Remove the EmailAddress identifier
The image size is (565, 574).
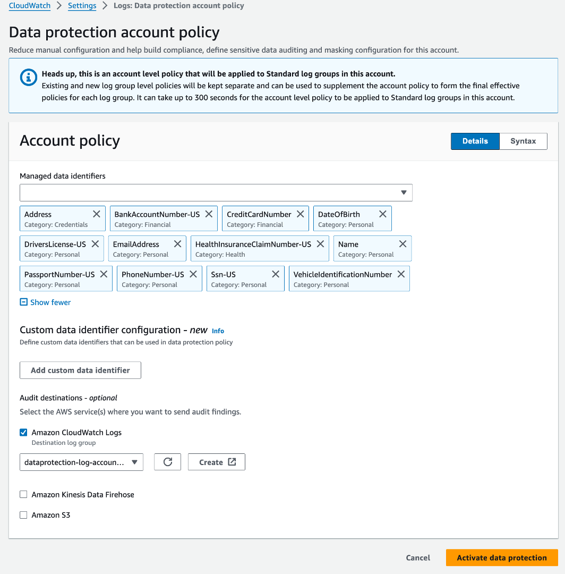pyautogui.click(x=177, y=243)
